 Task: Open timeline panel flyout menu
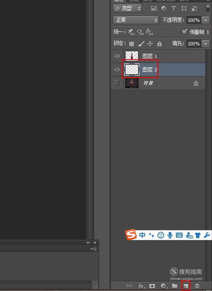tap(94, 249)
